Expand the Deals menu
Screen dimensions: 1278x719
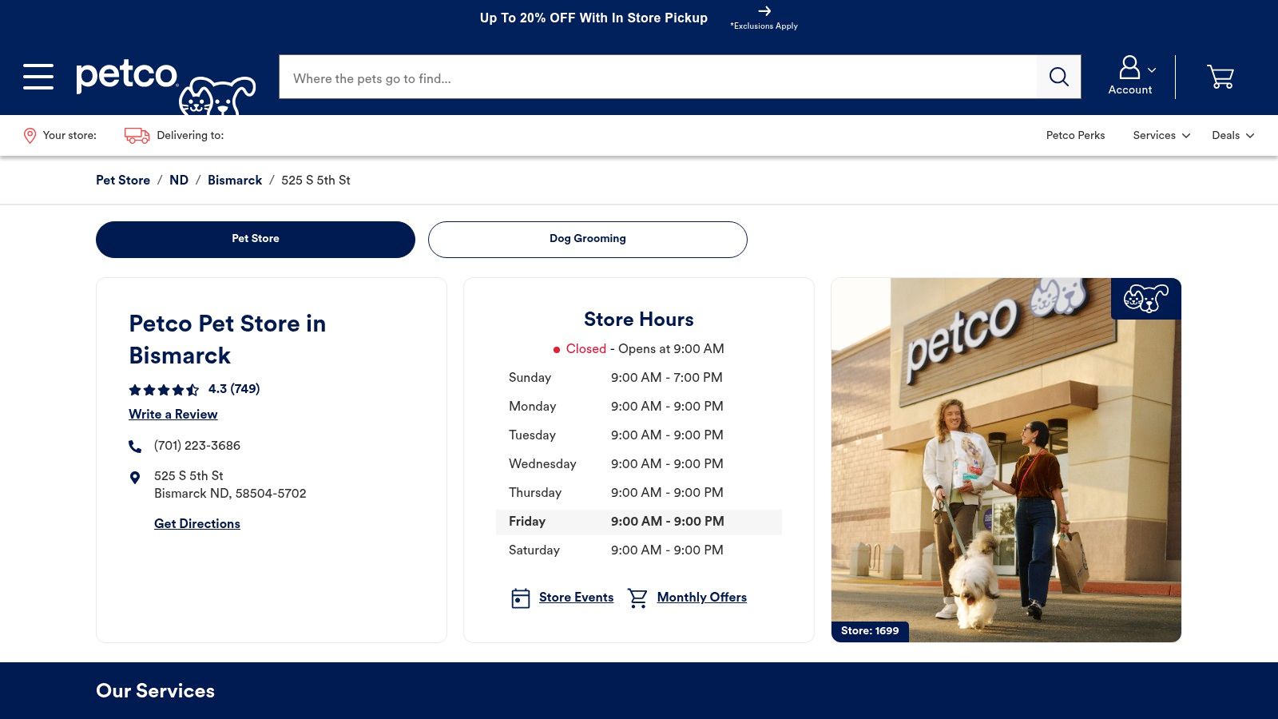[x=1232, y=135]
